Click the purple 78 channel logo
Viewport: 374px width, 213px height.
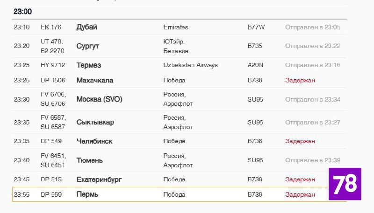tap(345, 184)
